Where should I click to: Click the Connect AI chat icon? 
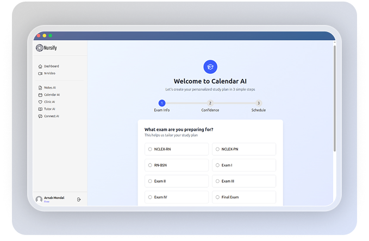point(40,116)
